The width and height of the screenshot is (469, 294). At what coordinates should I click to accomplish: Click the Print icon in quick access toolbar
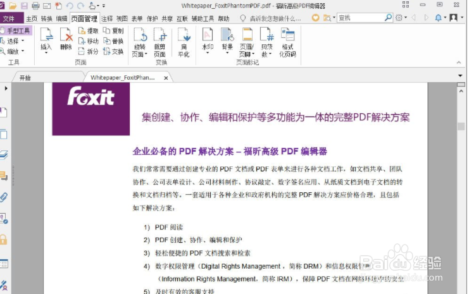click(35, 6)
